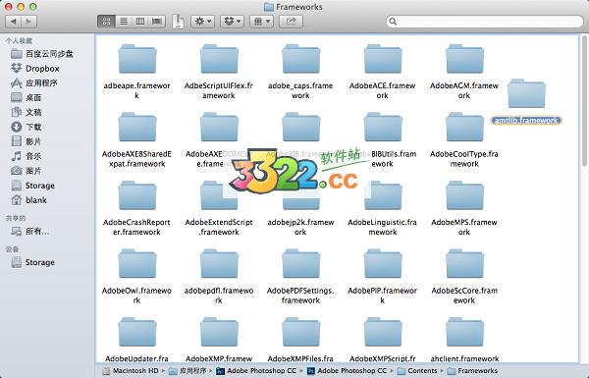The image size is (589, 378).
Task: Open the Action gear dropdown
Action: coord(203,22)
